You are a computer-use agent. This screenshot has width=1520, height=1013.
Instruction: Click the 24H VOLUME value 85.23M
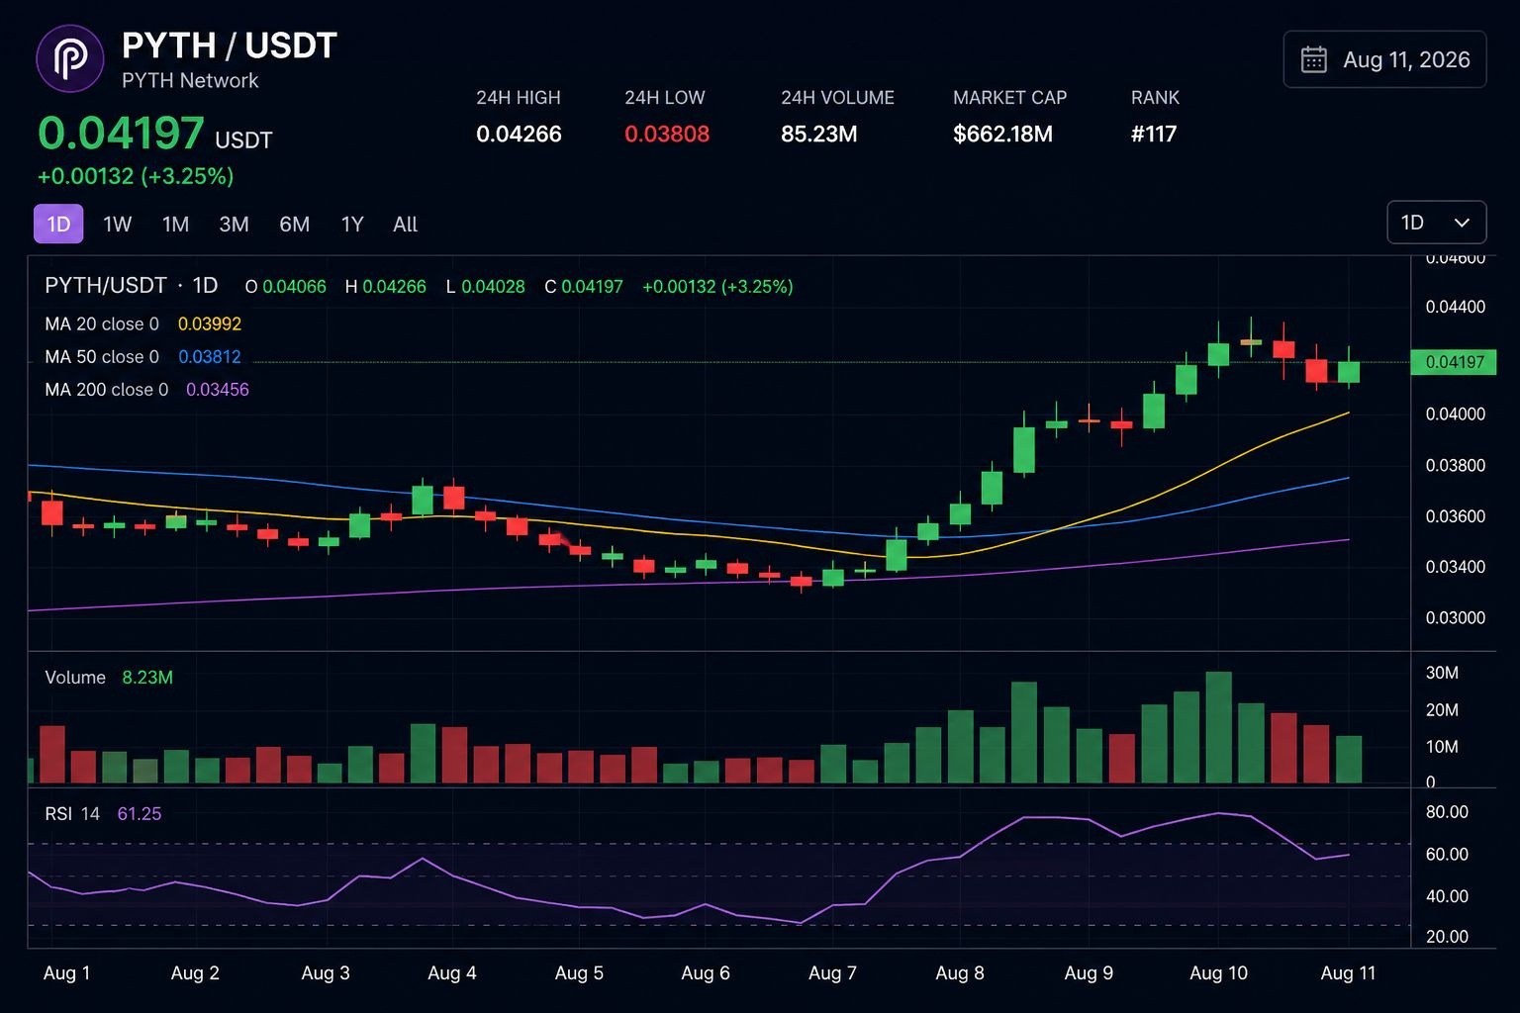(819, 134)
